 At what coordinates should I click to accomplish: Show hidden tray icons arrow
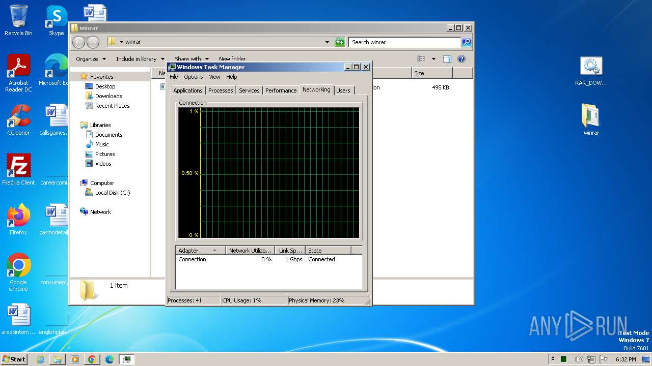coord(553,359)
